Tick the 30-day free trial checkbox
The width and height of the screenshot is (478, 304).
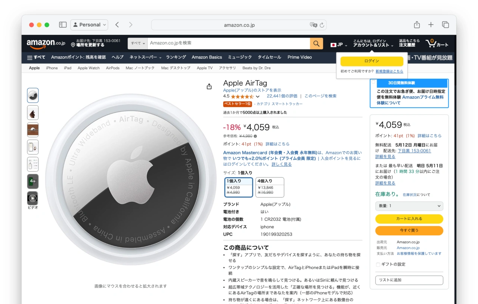[373, 83]
